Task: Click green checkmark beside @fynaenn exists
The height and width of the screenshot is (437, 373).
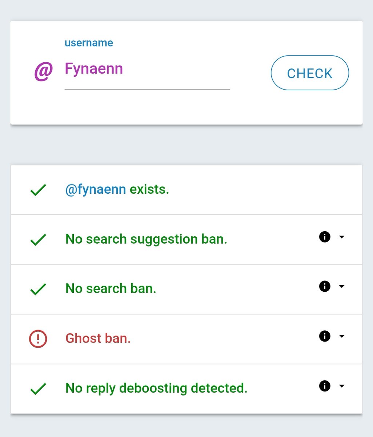Action: click(38, 190)
